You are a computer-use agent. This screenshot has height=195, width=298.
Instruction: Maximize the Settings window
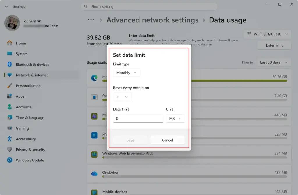[x=280, y=4]
